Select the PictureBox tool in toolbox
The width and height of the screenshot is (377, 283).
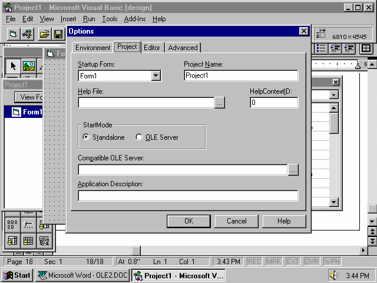pos(28,66)
